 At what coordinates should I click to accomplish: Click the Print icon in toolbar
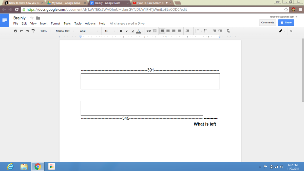[15, 31]
